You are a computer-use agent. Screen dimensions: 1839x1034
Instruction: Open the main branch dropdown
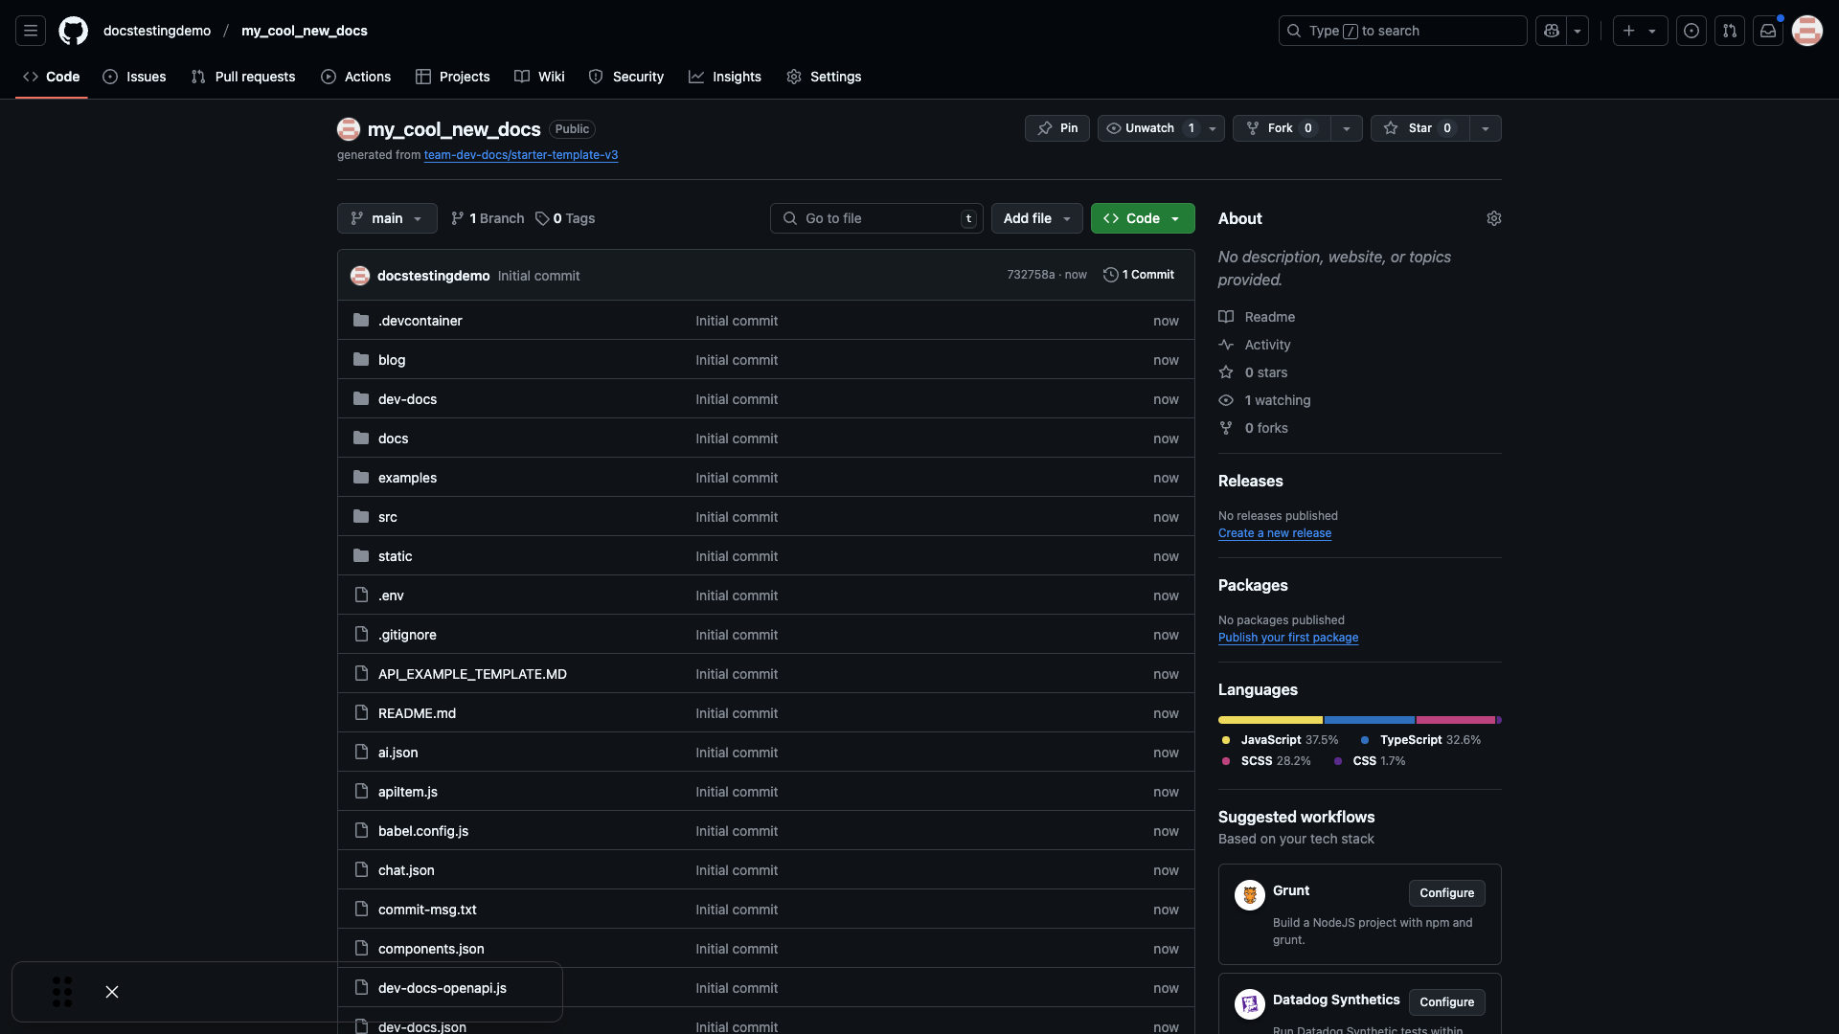386,218
